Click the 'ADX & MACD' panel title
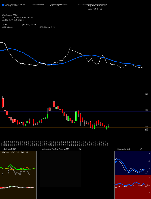 coord(10,149)
